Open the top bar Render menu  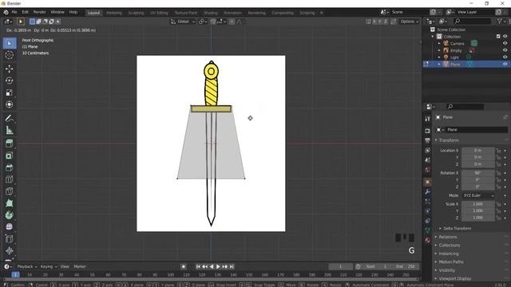[x=39, y=12]
